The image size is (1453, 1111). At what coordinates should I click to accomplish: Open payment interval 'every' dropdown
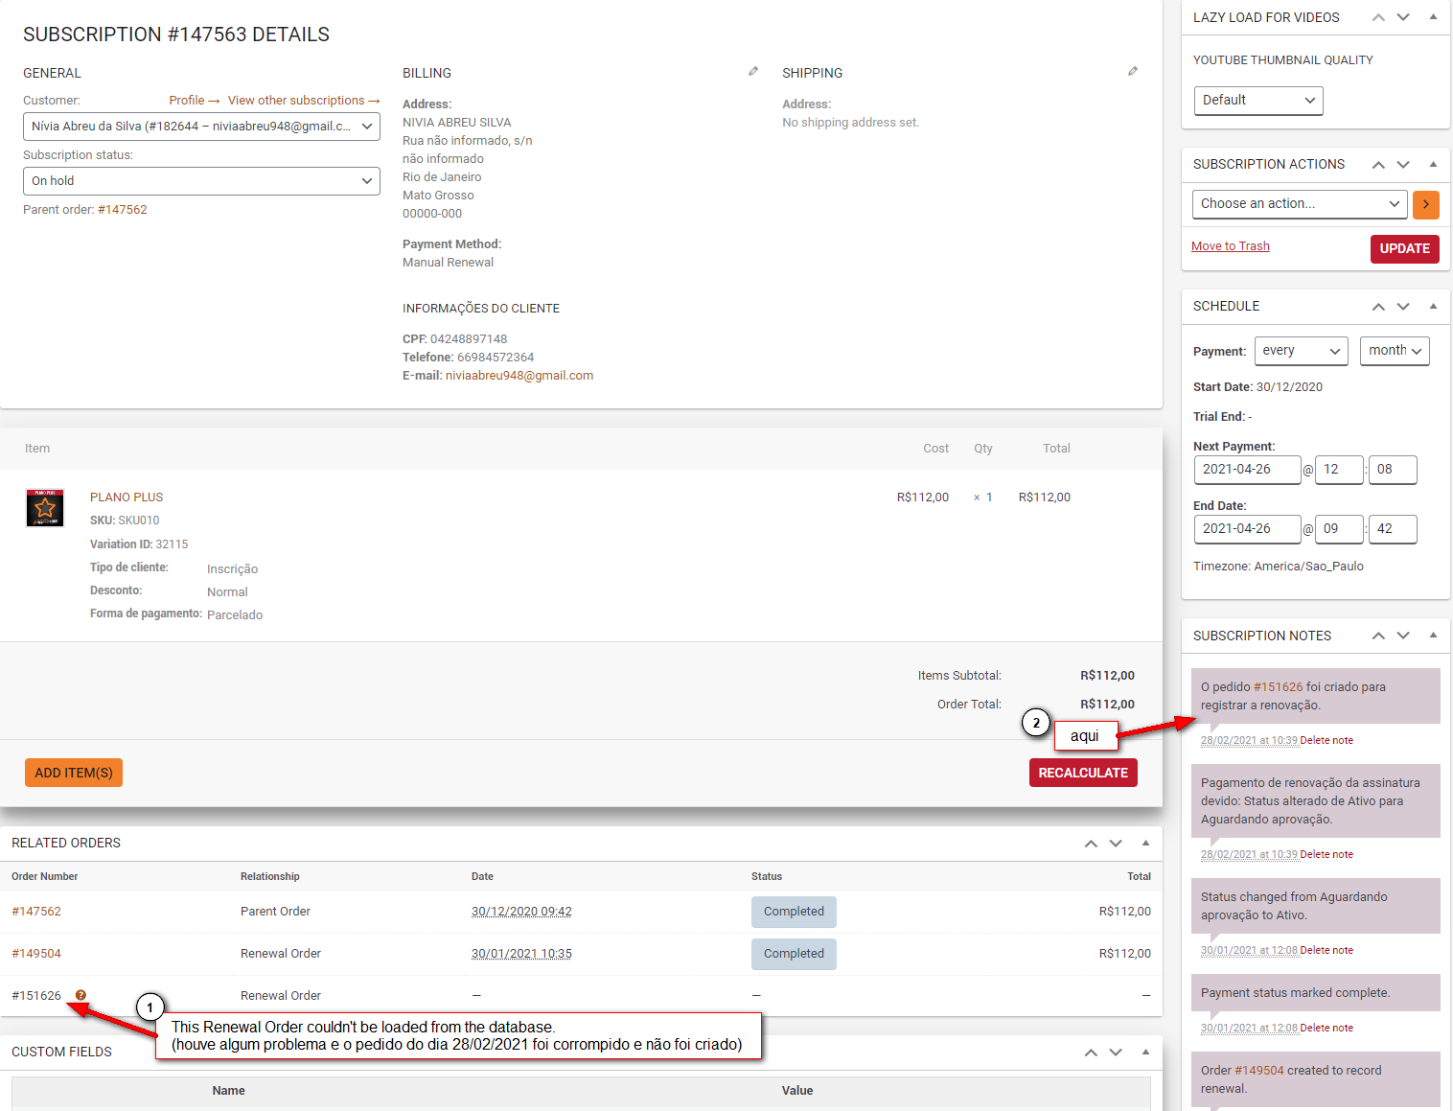coord(1302,351)
